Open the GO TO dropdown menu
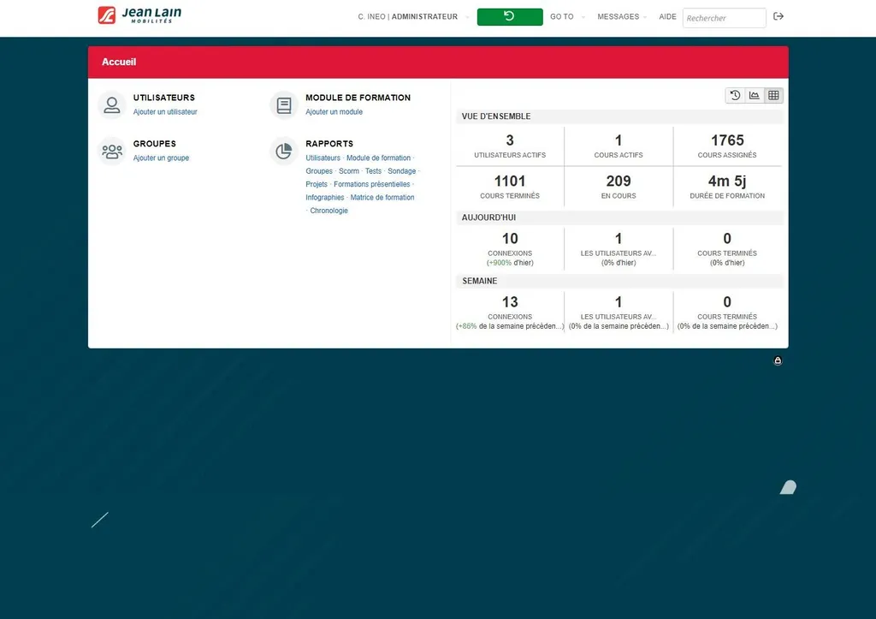Image resolution: width=876 pixels, height=619 pixels. (566, 17)
